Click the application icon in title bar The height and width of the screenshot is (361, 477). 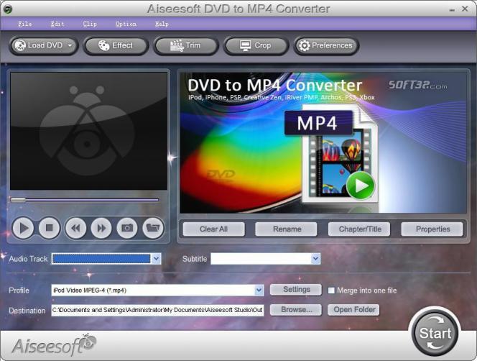(8, 9)
